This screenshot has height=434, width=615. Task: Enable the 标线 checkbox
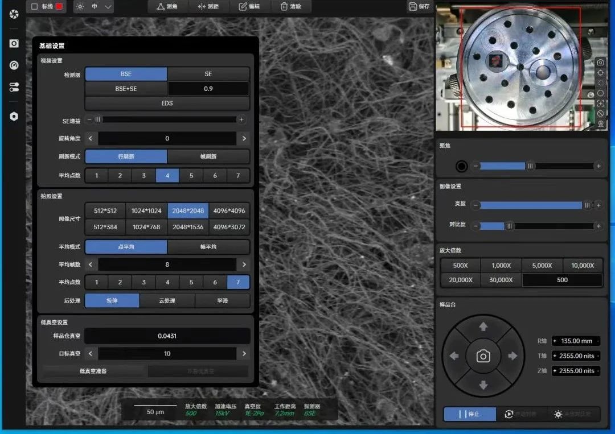coord(34,6)
